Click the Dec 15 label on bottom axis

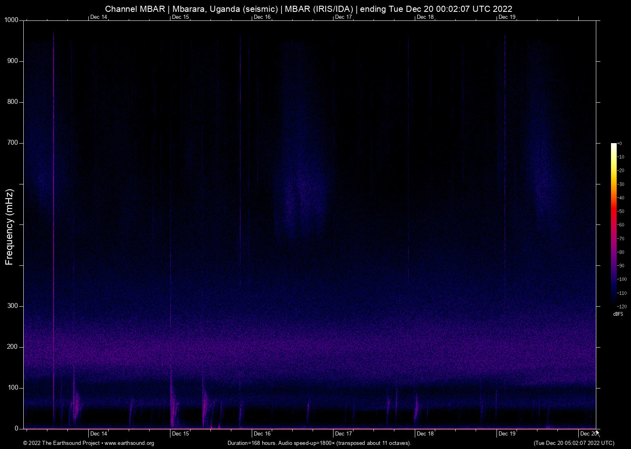[x=180, y=434]
